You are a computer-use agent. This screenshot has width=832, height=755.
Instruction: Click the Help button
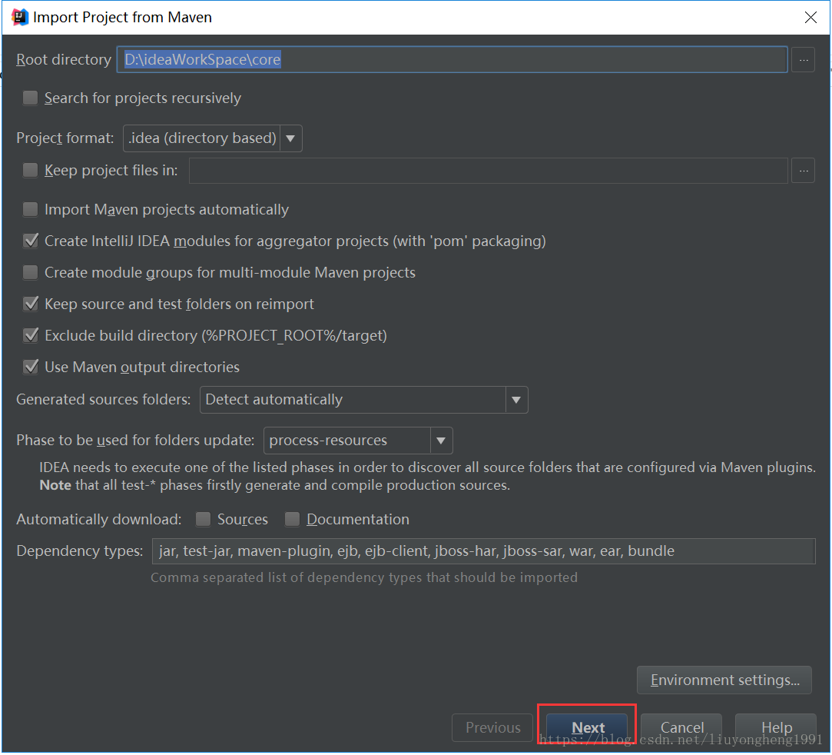coord(776,727)
